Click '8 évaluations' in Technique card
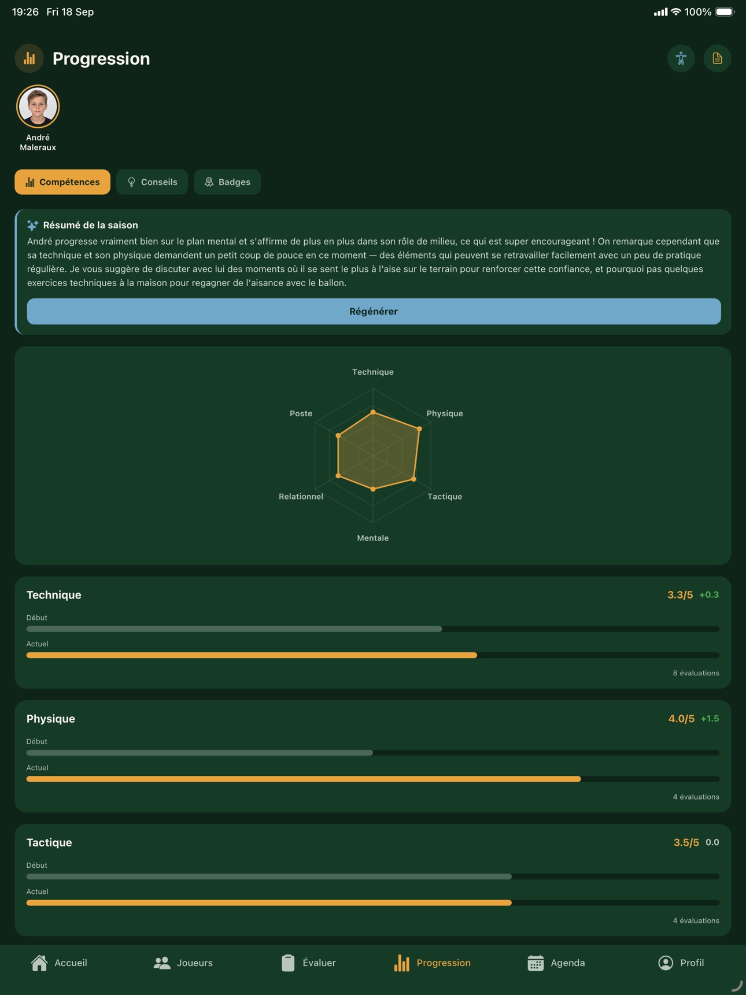The image size is (746, 995). tap(696, 673)
